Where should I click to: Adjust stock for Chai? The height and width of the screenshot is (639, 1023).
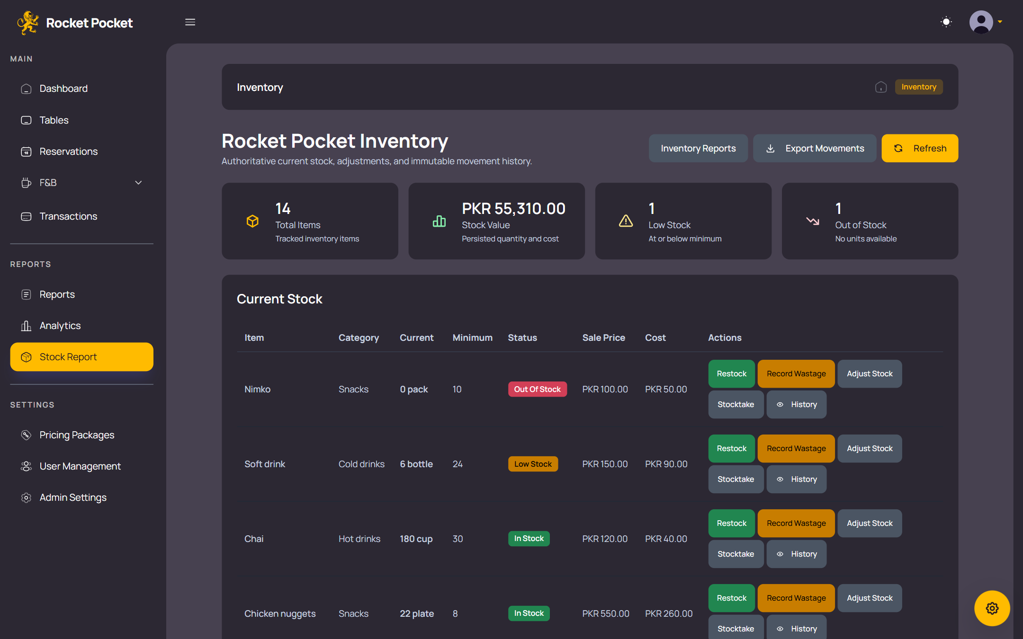coord(870,524)
